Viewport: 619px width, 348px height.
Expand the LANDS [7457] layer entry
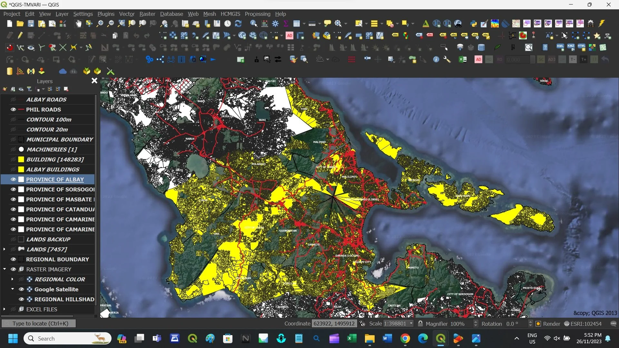click(x=4, y=249)
